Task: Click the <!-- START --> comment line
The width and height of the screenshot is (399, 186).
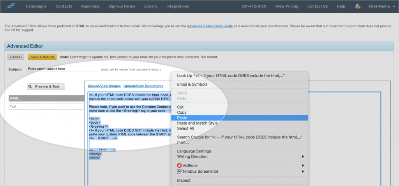Action: point(103,138)
